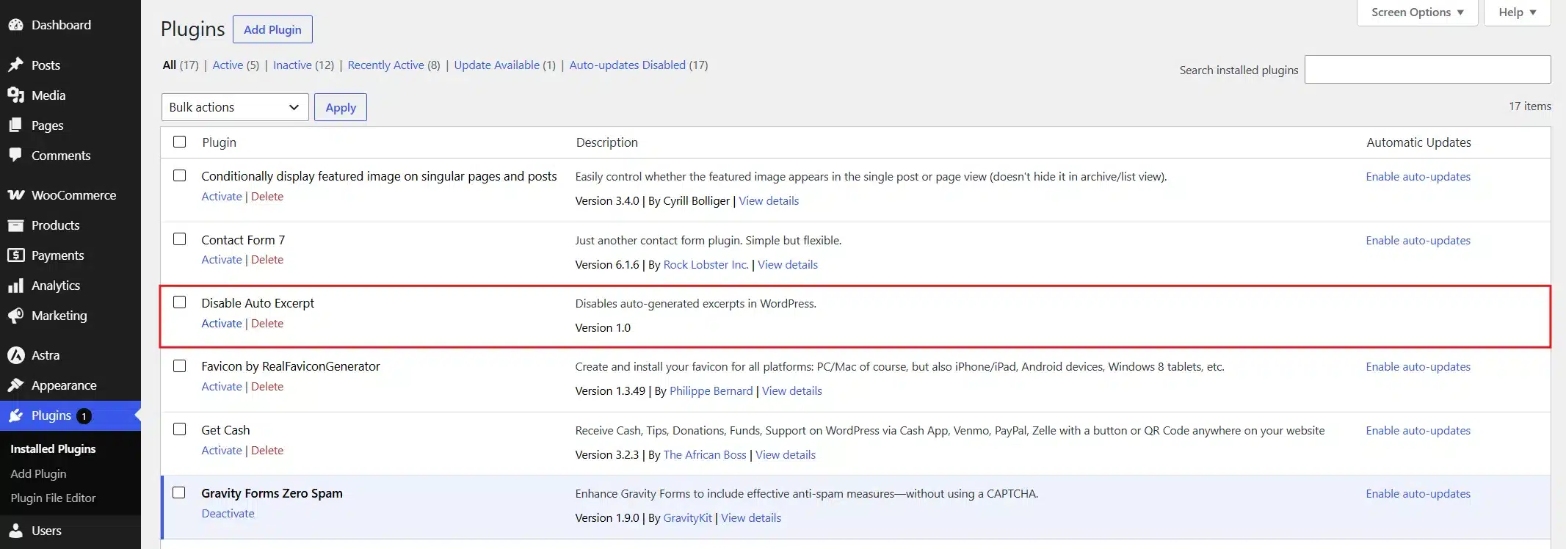Click the Media icon in sidebar

(15, 95)
